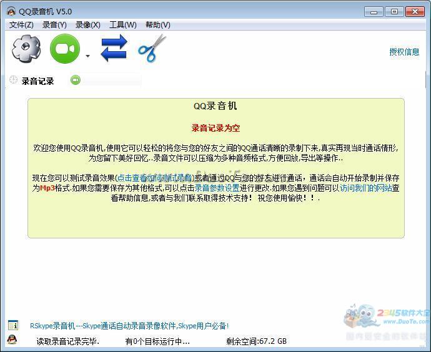The image size is (431, 352).
Task: Click the QQ penguin icon in status bar
Action: (x=12, y=340)
